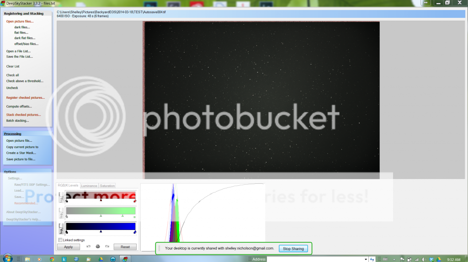Image resolution: width=468 pixels, height=262 pixels.
Task: Open About DeepSkyStacker... link
Action: tap(23, 212)
